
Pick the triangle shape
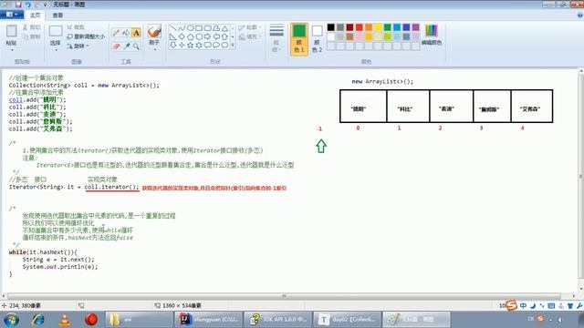(224, 28)
